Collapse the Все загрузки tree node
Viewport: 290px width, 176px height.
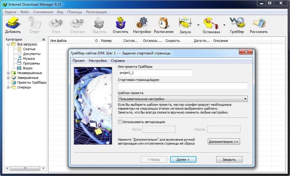8,44
